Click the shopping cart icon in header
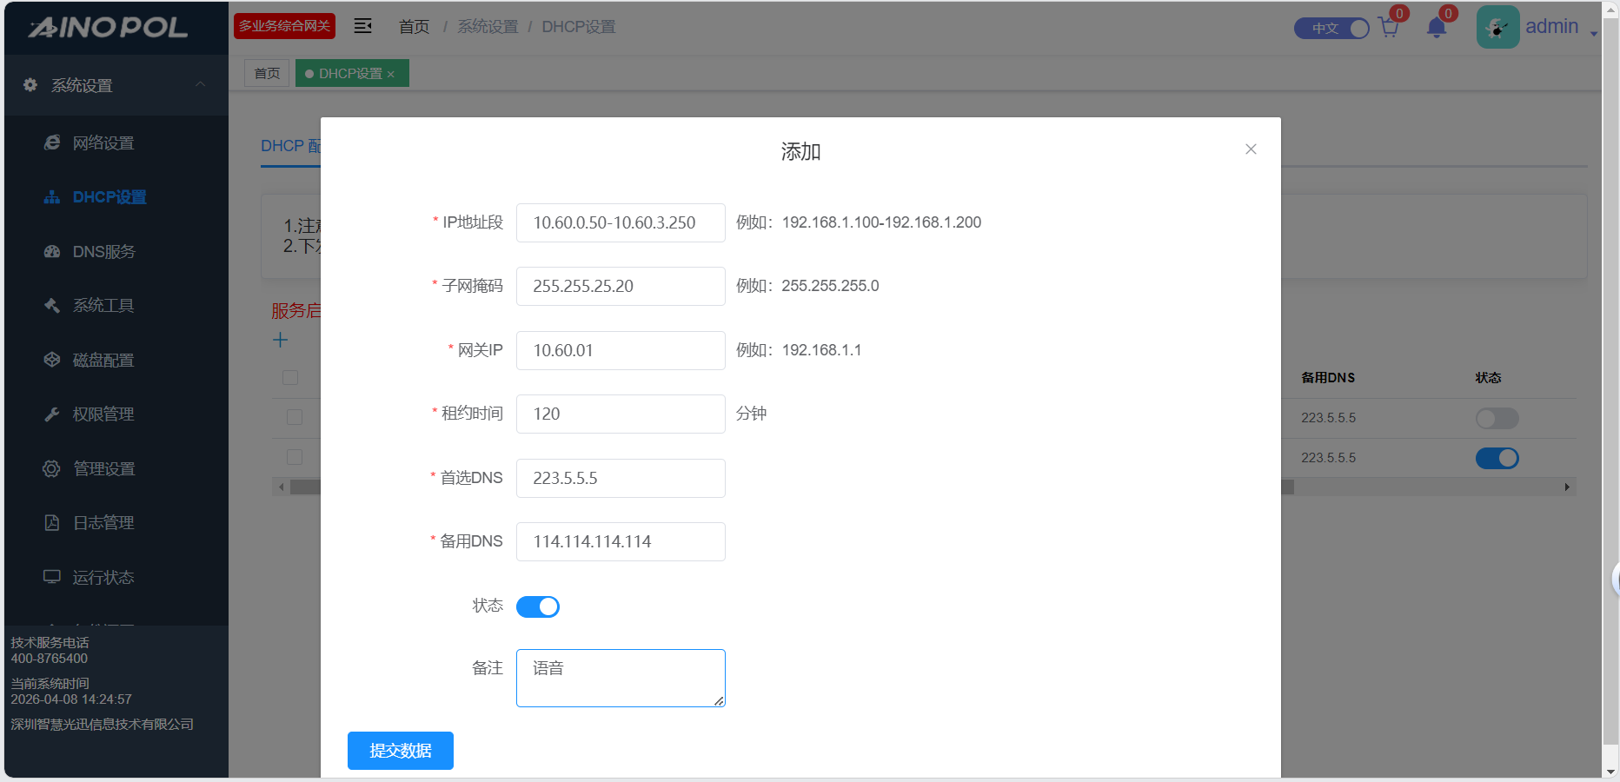 point(1388,29)
